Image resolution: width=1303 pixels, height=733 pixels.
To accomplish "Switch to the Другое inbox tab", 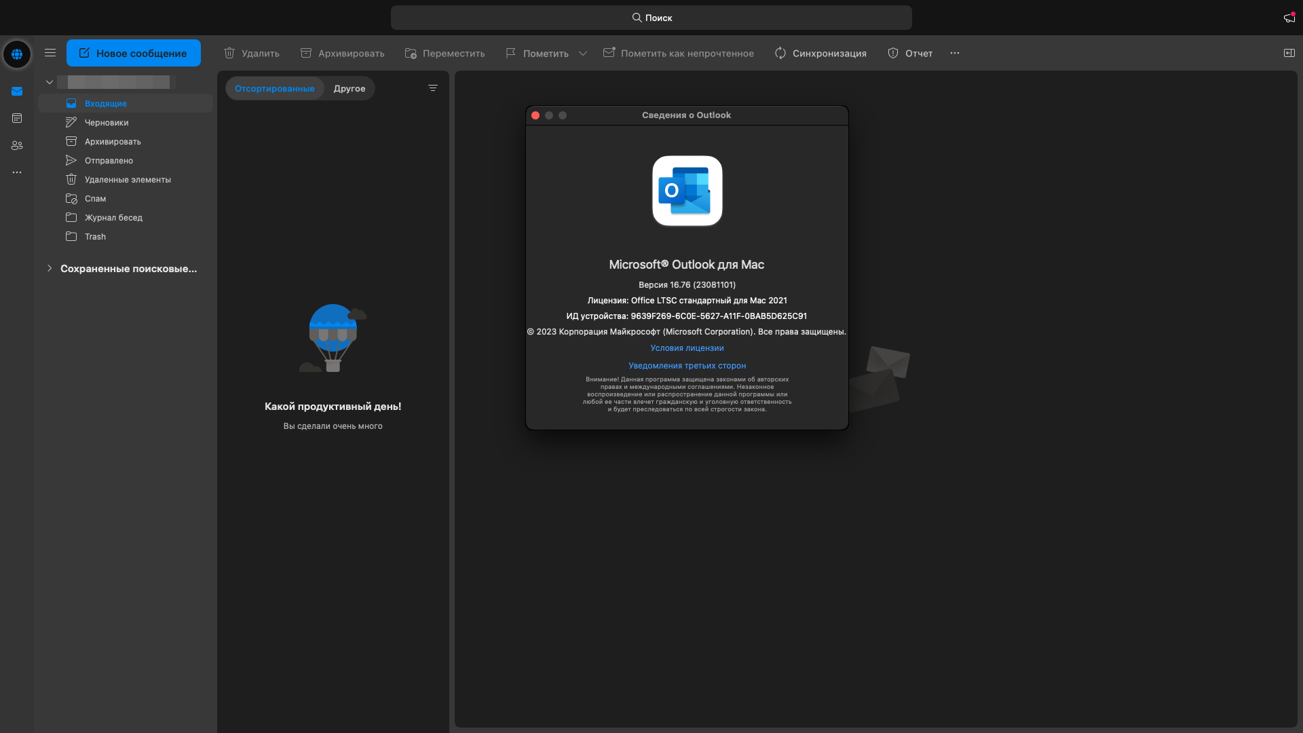I will point(350,88).
